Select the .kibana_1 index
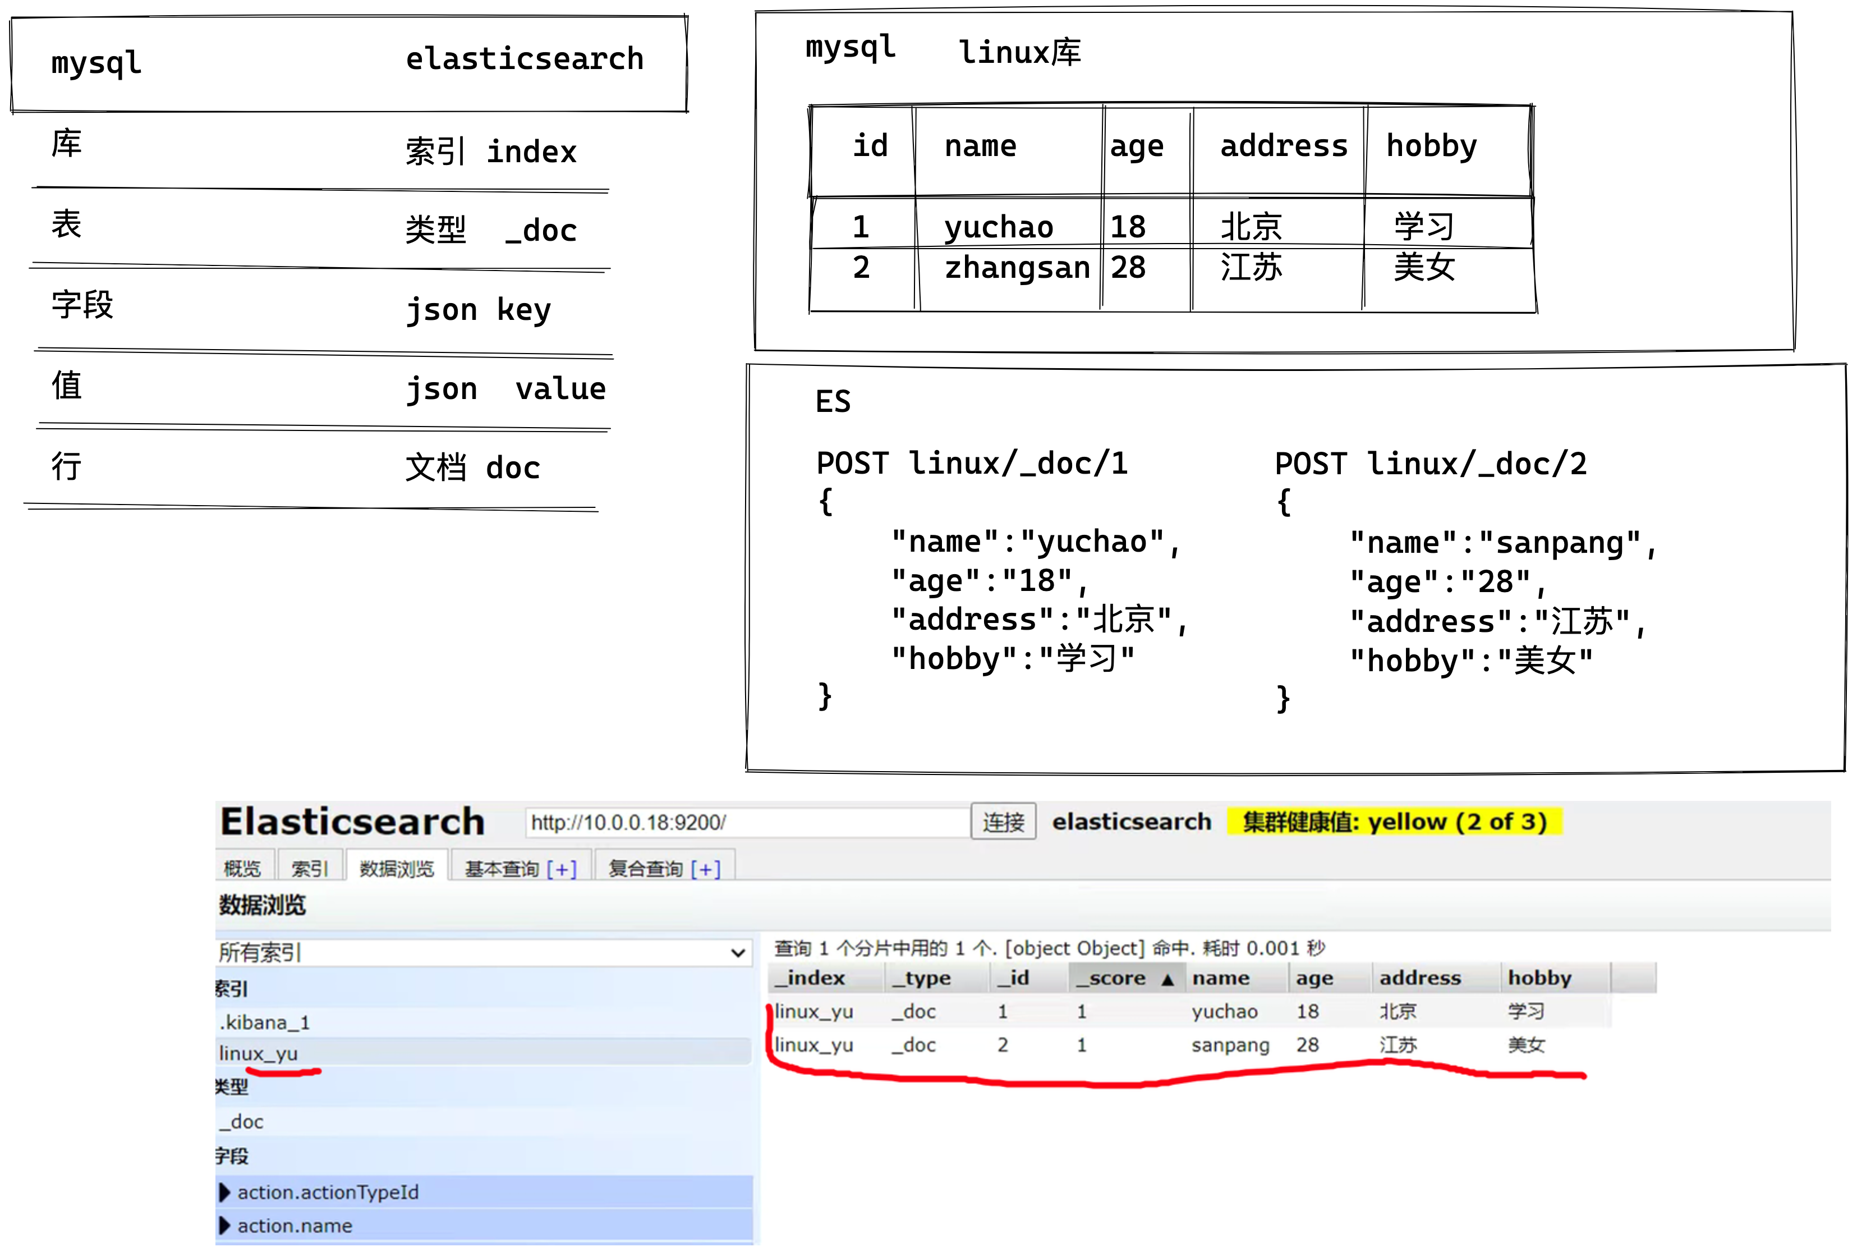This screenshot has height=1256, width=1857. pyautogui.click(x=264, y=1023)
